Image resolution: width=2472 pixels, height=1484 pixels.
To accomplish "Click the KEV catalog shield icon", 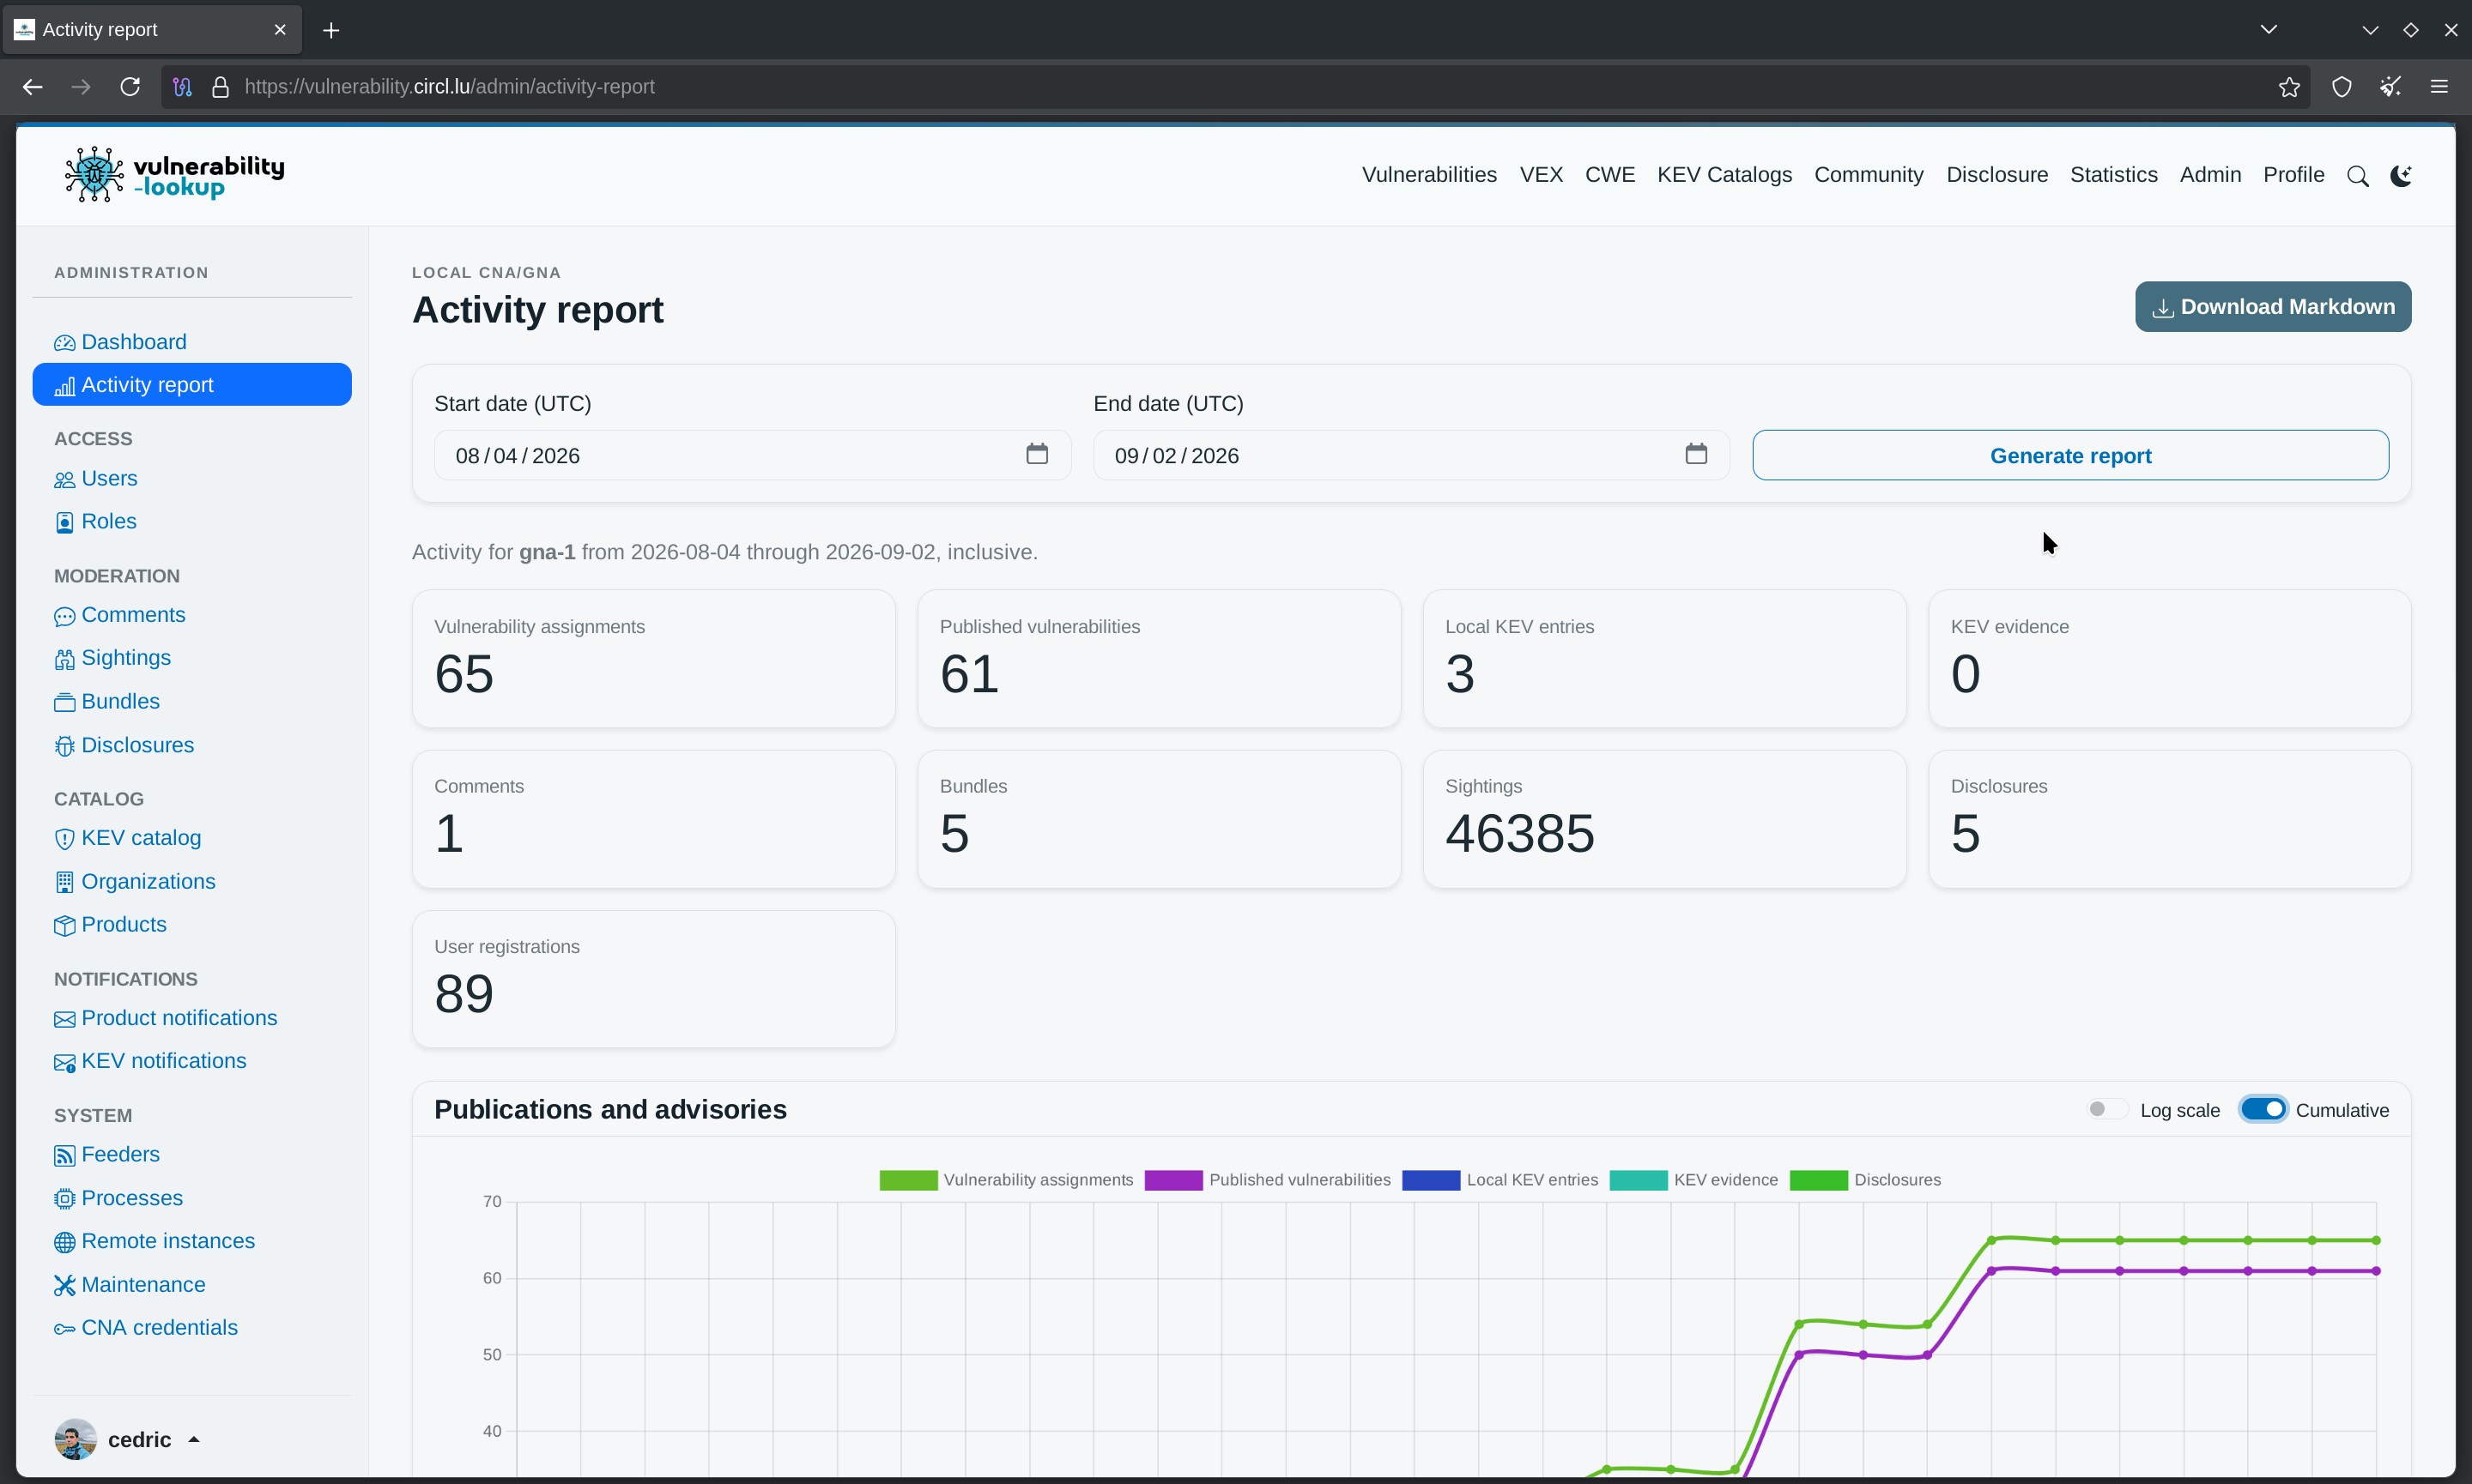I will click(x=64, y=839).
